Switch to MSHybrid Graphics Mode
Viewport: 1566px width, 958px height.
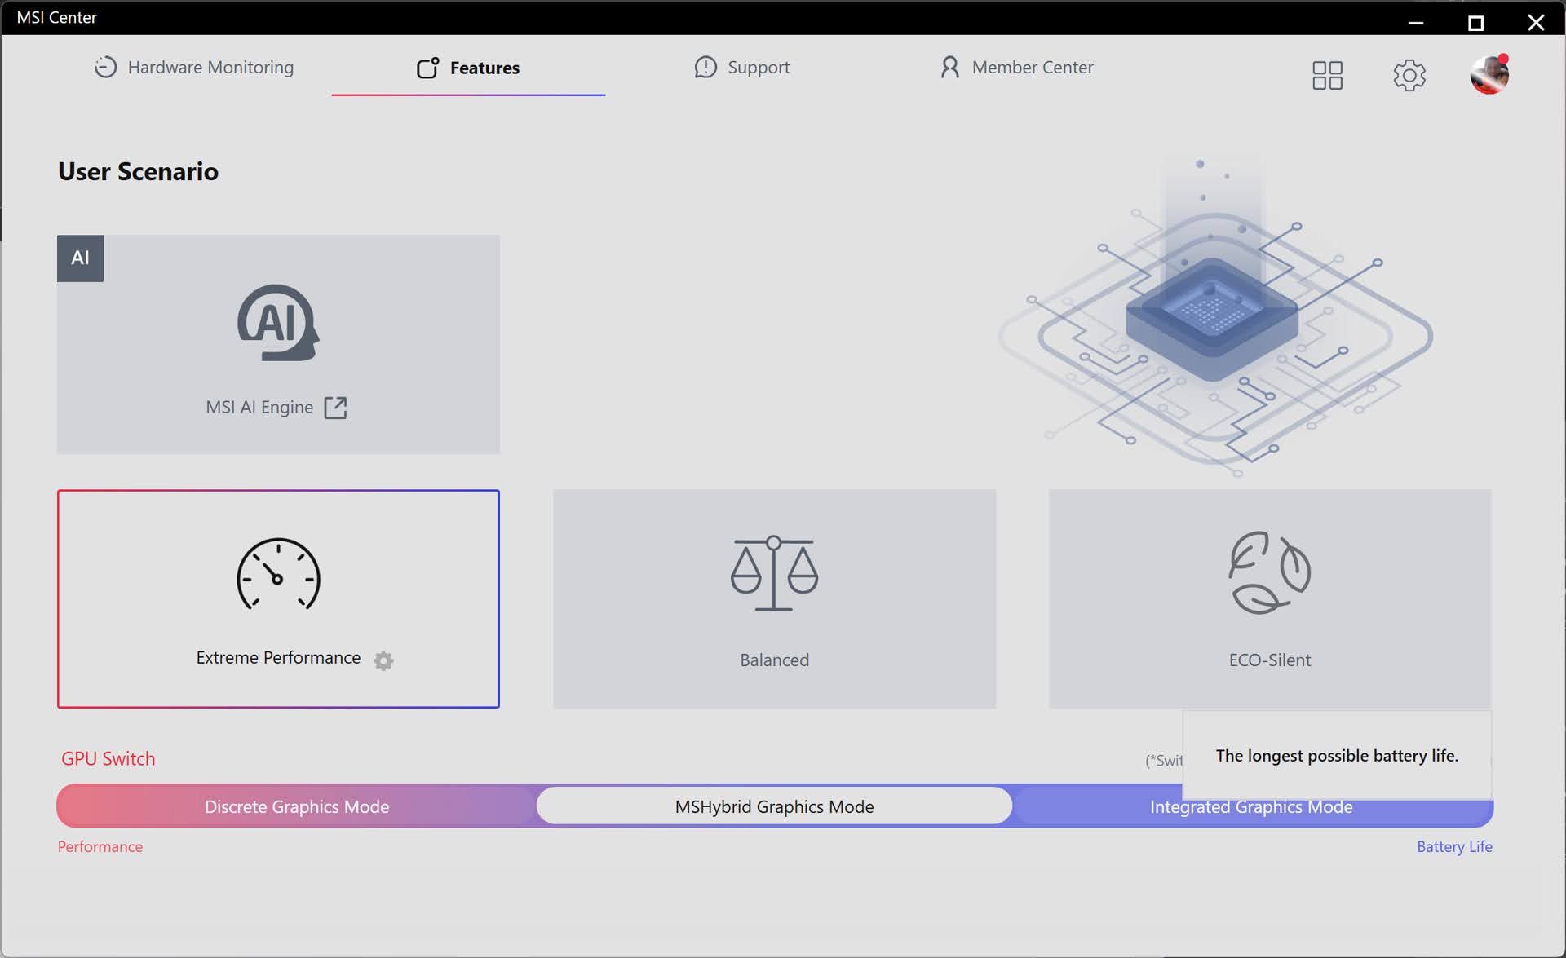coord(774,806)
